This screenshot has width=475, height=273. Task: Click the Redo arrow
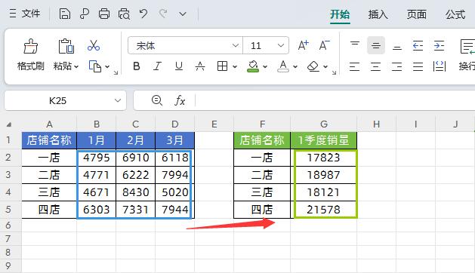[163, 14]
